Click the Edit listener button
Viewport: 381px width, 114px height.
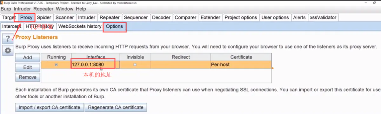pos(28,67)
